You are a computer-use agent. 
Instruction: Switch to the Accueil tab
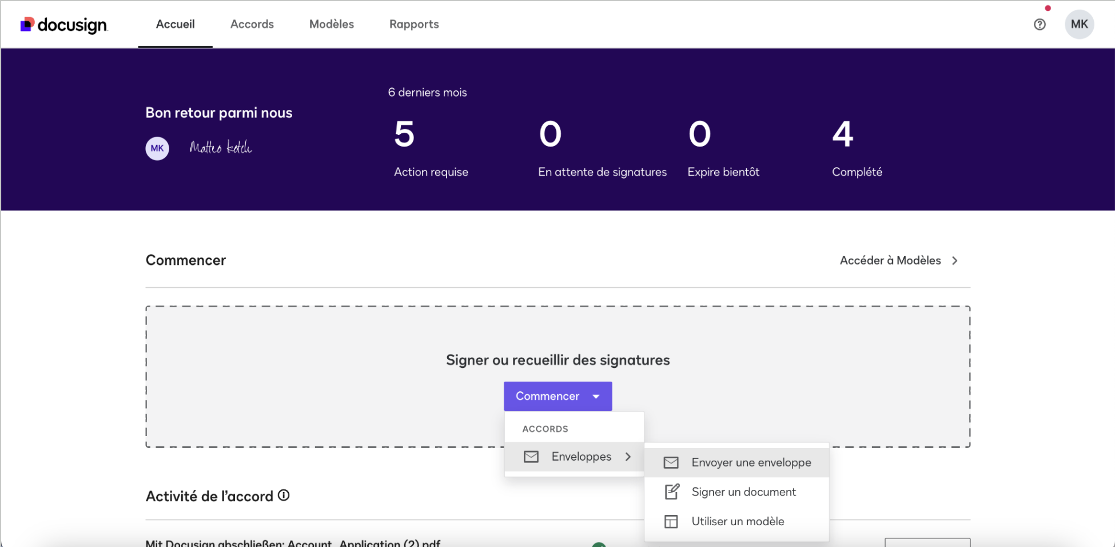[176, 24]
